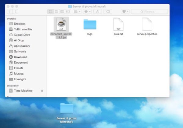
Task: Click the Ricerca search field
Action: [x=149, y=11]
